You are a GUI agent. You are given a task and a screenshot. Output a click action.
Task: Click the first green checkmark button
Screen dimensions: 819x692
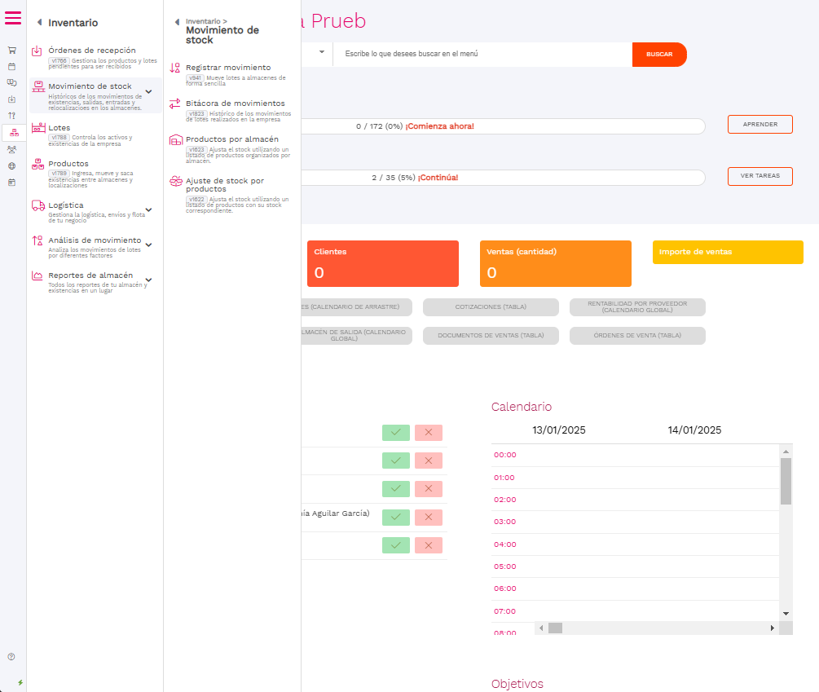tap(396, 433)
